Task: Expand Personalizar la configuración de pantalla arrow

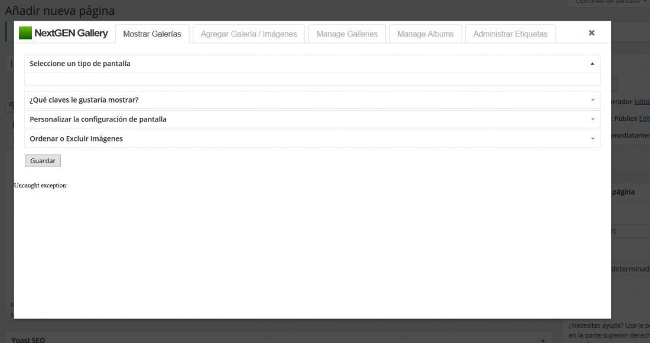Action: [x=592, y=120]
